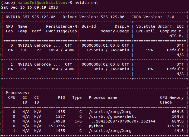Click the memory value '4MiB'
189x137 pixels.
179,131
